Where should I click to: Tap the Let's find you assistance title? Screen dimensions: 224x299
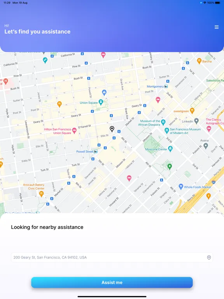37,32
